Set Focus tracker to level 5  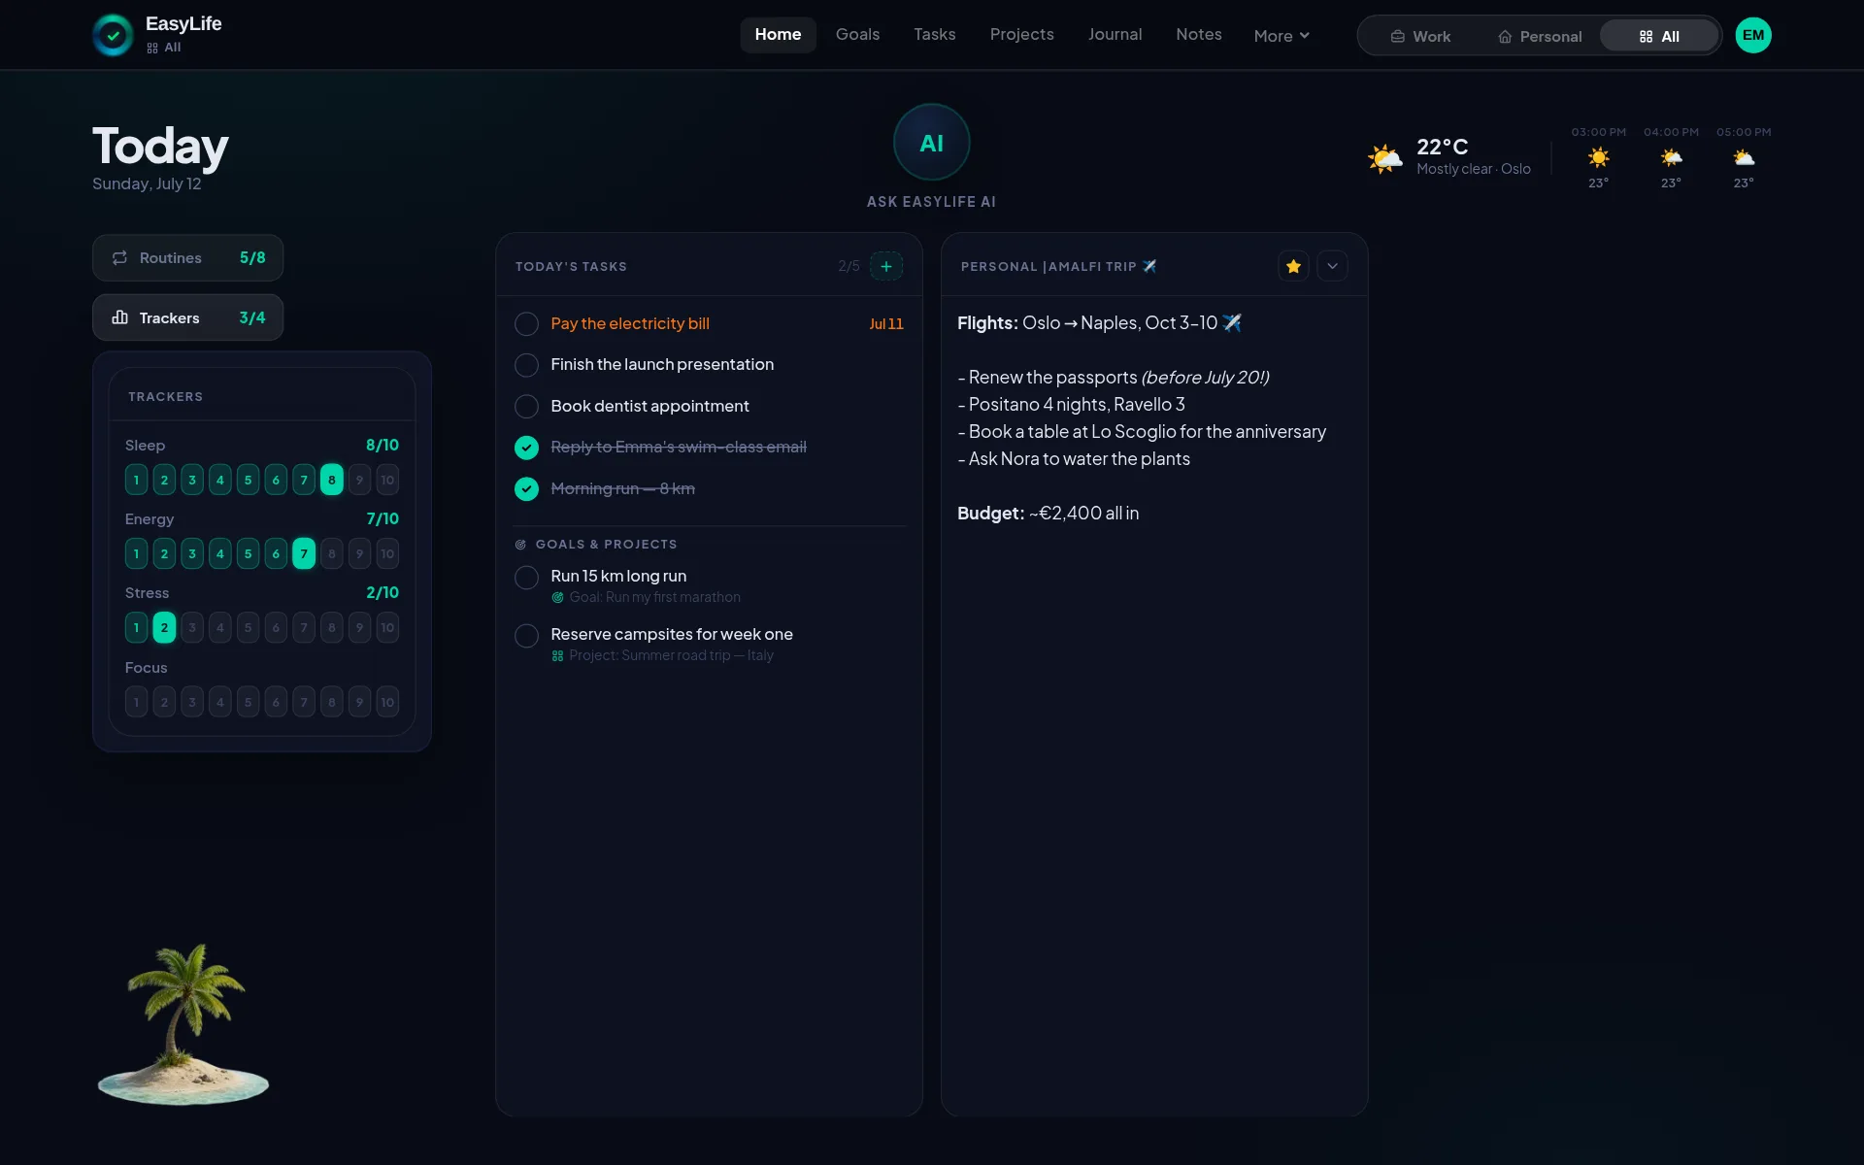pos(248,702)
